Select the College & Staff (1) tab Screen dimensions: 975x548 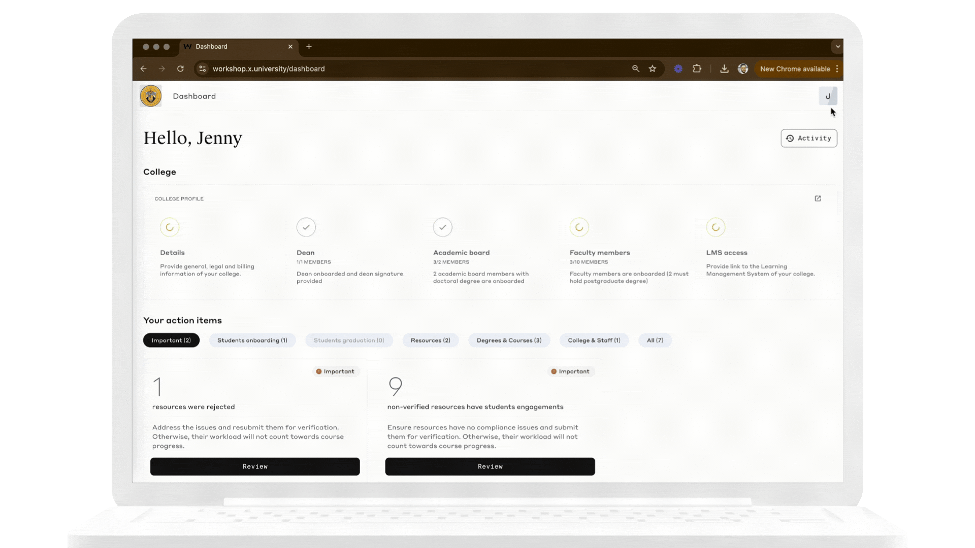594,340
